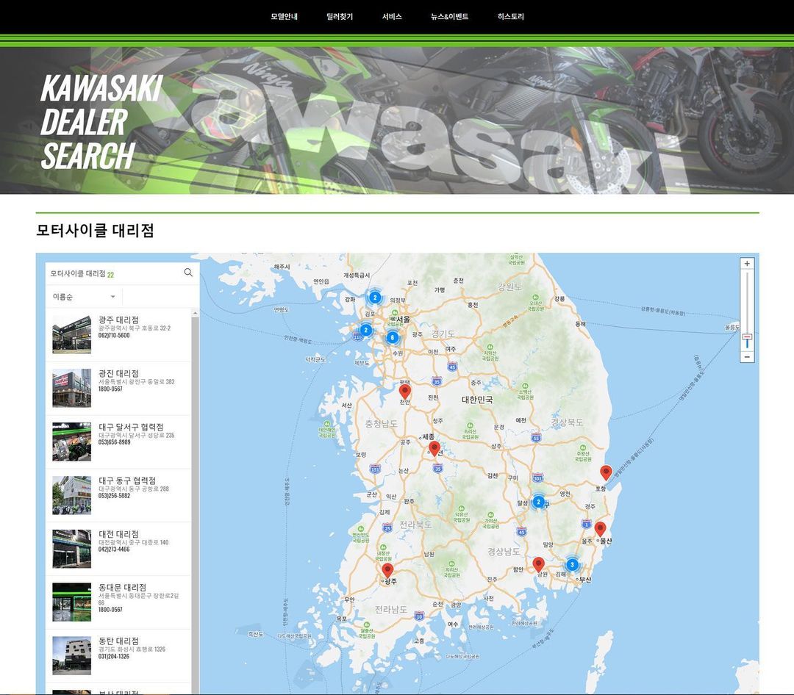Viewport: 794px width, 695px height.
Task: Click the phone number 053)656-8989
Action: point(115,442)
